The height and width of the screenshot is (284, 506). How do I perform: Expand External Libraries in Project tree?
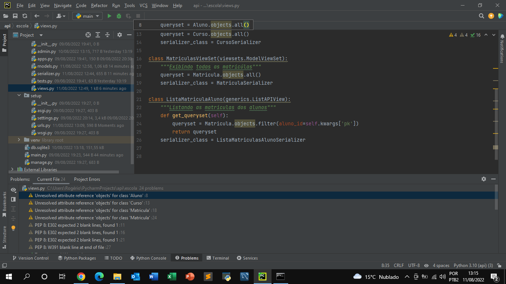(13, 169)
